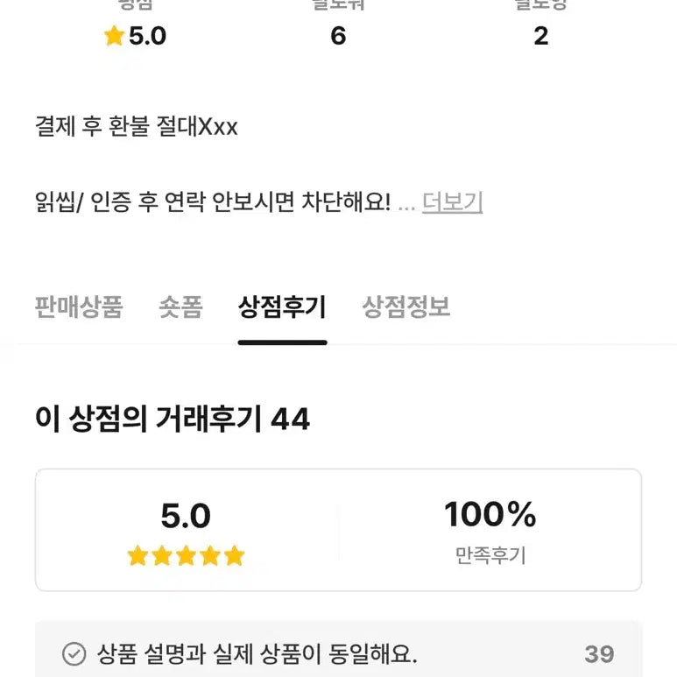Click the 이 상점의 거래후기 44 heading

pos(173,420)
